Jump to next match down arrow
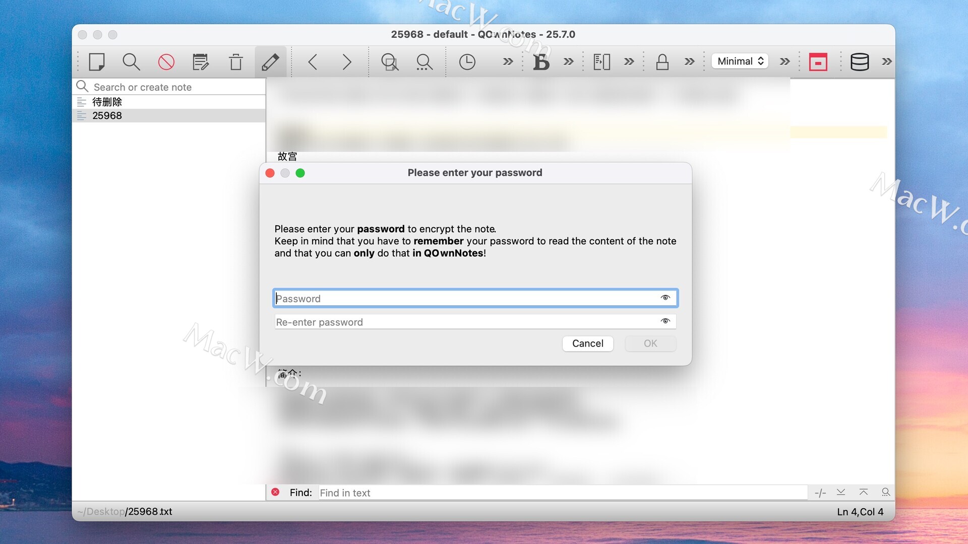This screenshot has width=968, height=544. (841, 492)
